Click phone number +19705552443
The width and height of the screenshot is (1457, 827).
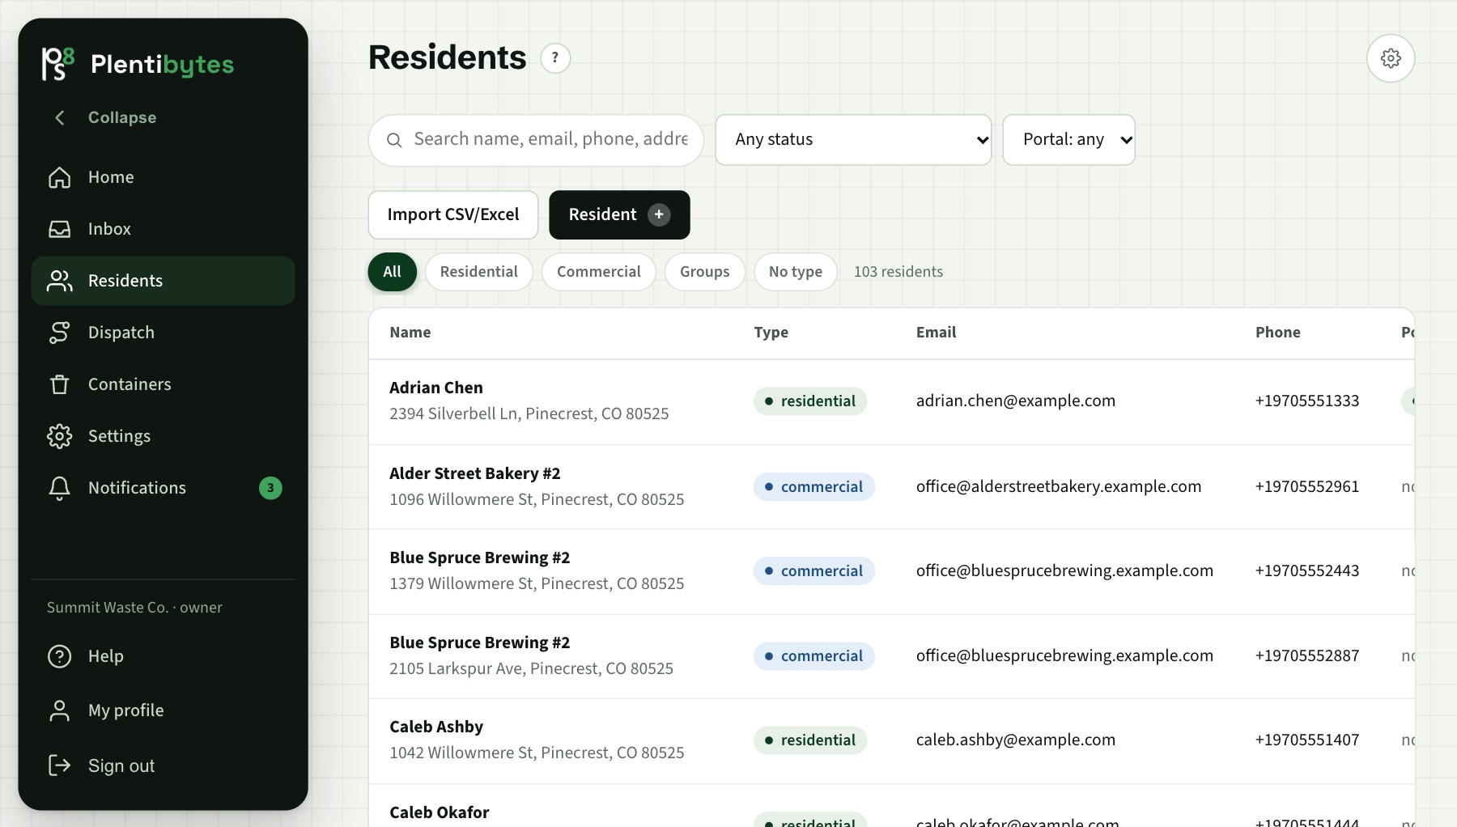pos(1307,571)
